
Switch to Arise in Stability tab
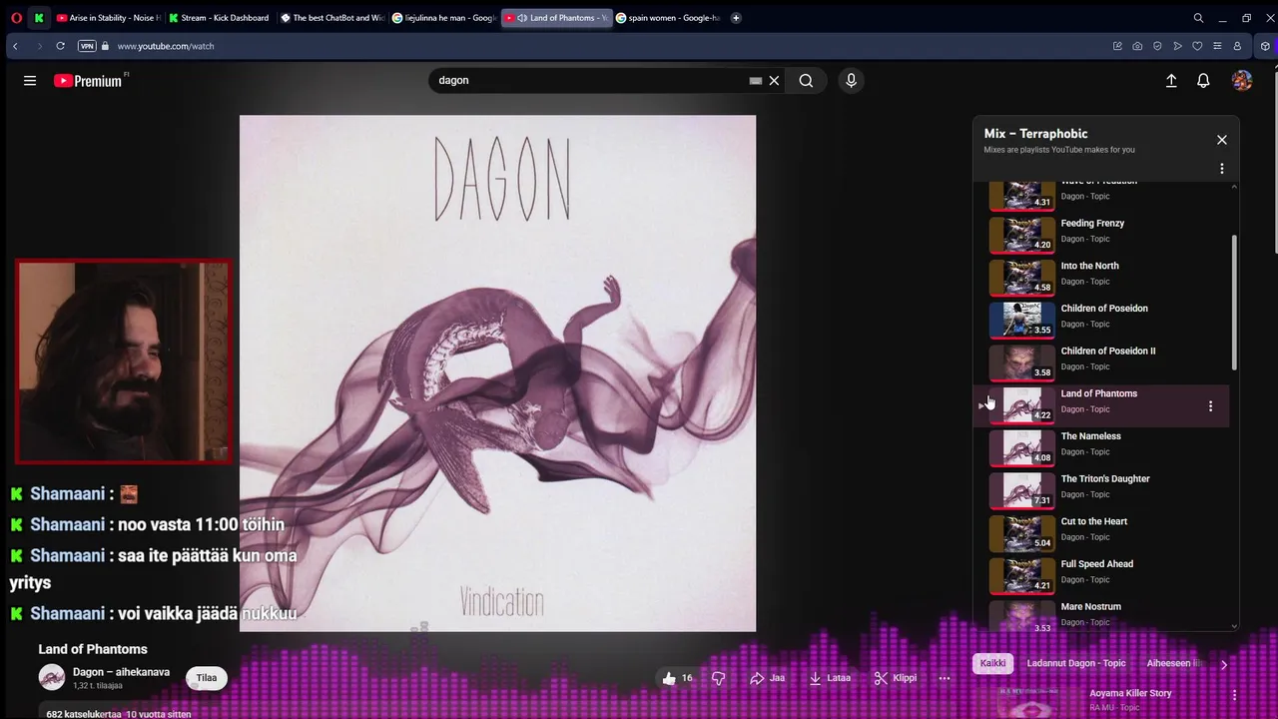pos(109,18)
